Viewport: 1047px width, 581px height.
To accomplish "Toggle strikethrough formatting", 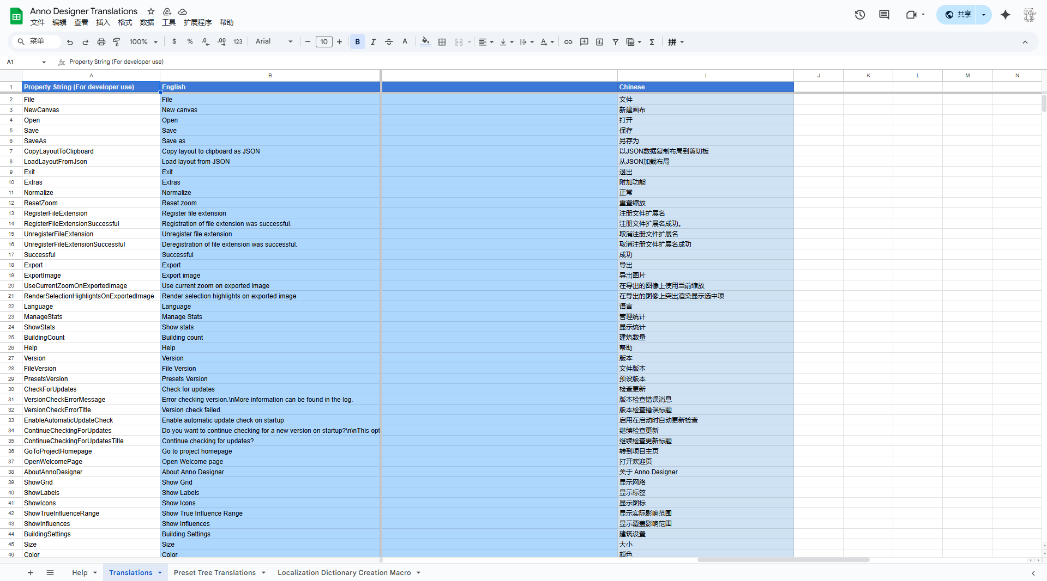I will tap(389, 42).
